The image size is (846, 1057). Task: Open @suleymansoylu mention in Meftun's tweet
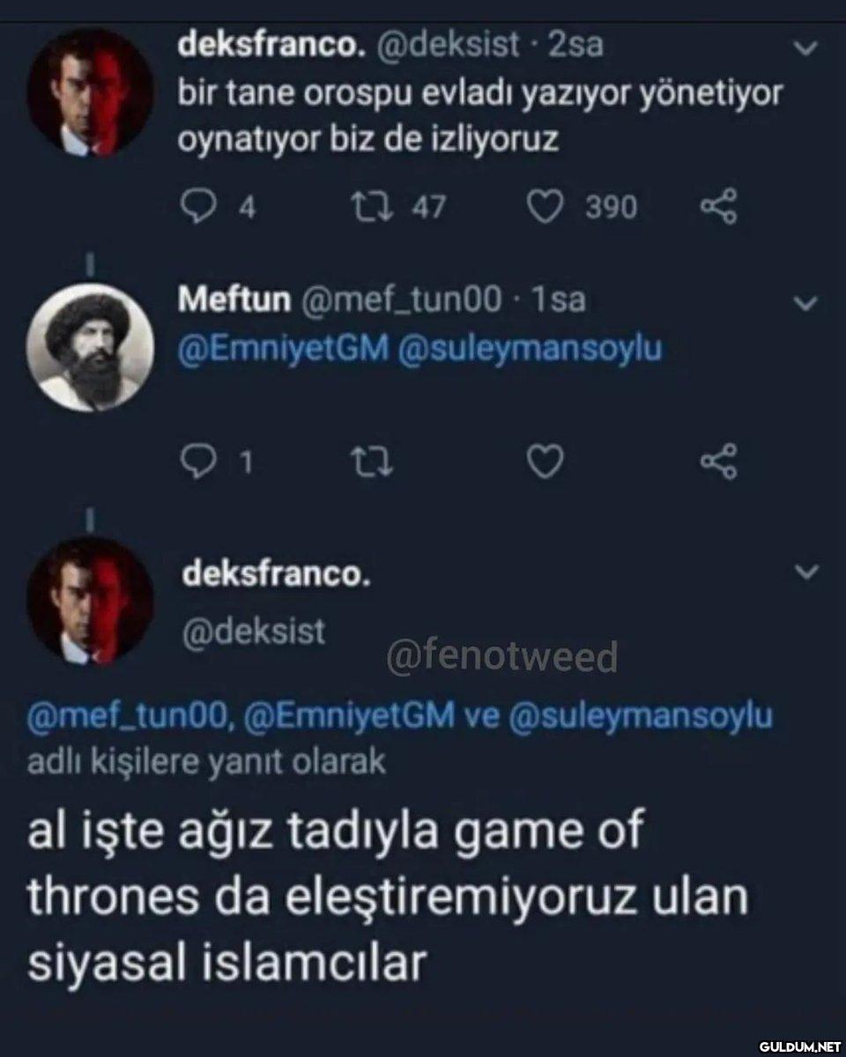[x=530, y=350]
